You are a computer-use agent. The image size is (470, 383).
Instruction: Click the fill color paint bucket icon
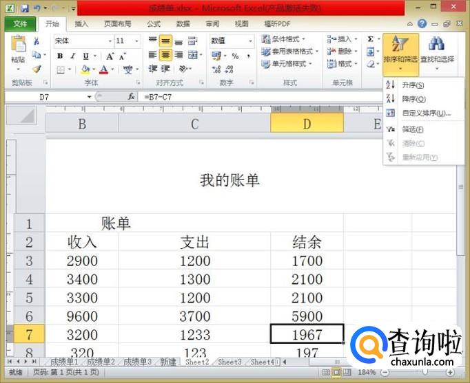(85, 69)
